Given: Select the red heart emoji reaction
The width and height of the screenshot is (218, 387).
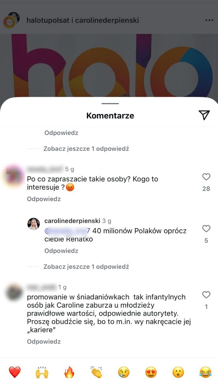Looking at the screenshot, I should [15, 372].
